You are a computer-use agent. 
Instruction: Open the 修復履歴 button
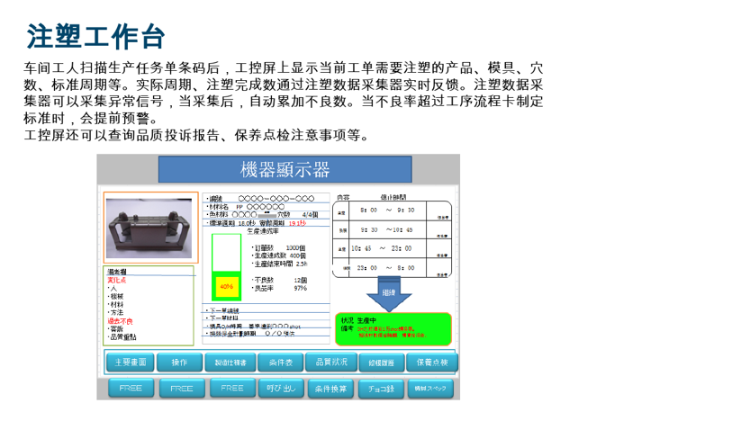coord(382,362)
